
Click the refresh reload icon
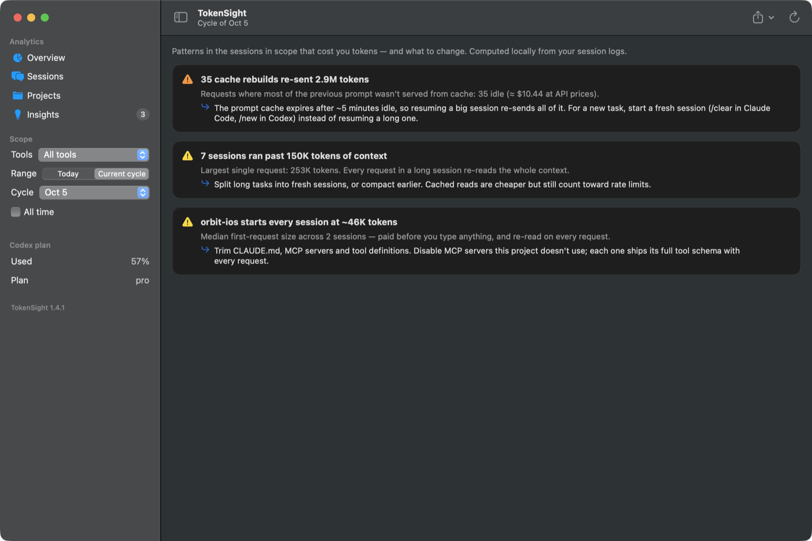pos(794,17)
